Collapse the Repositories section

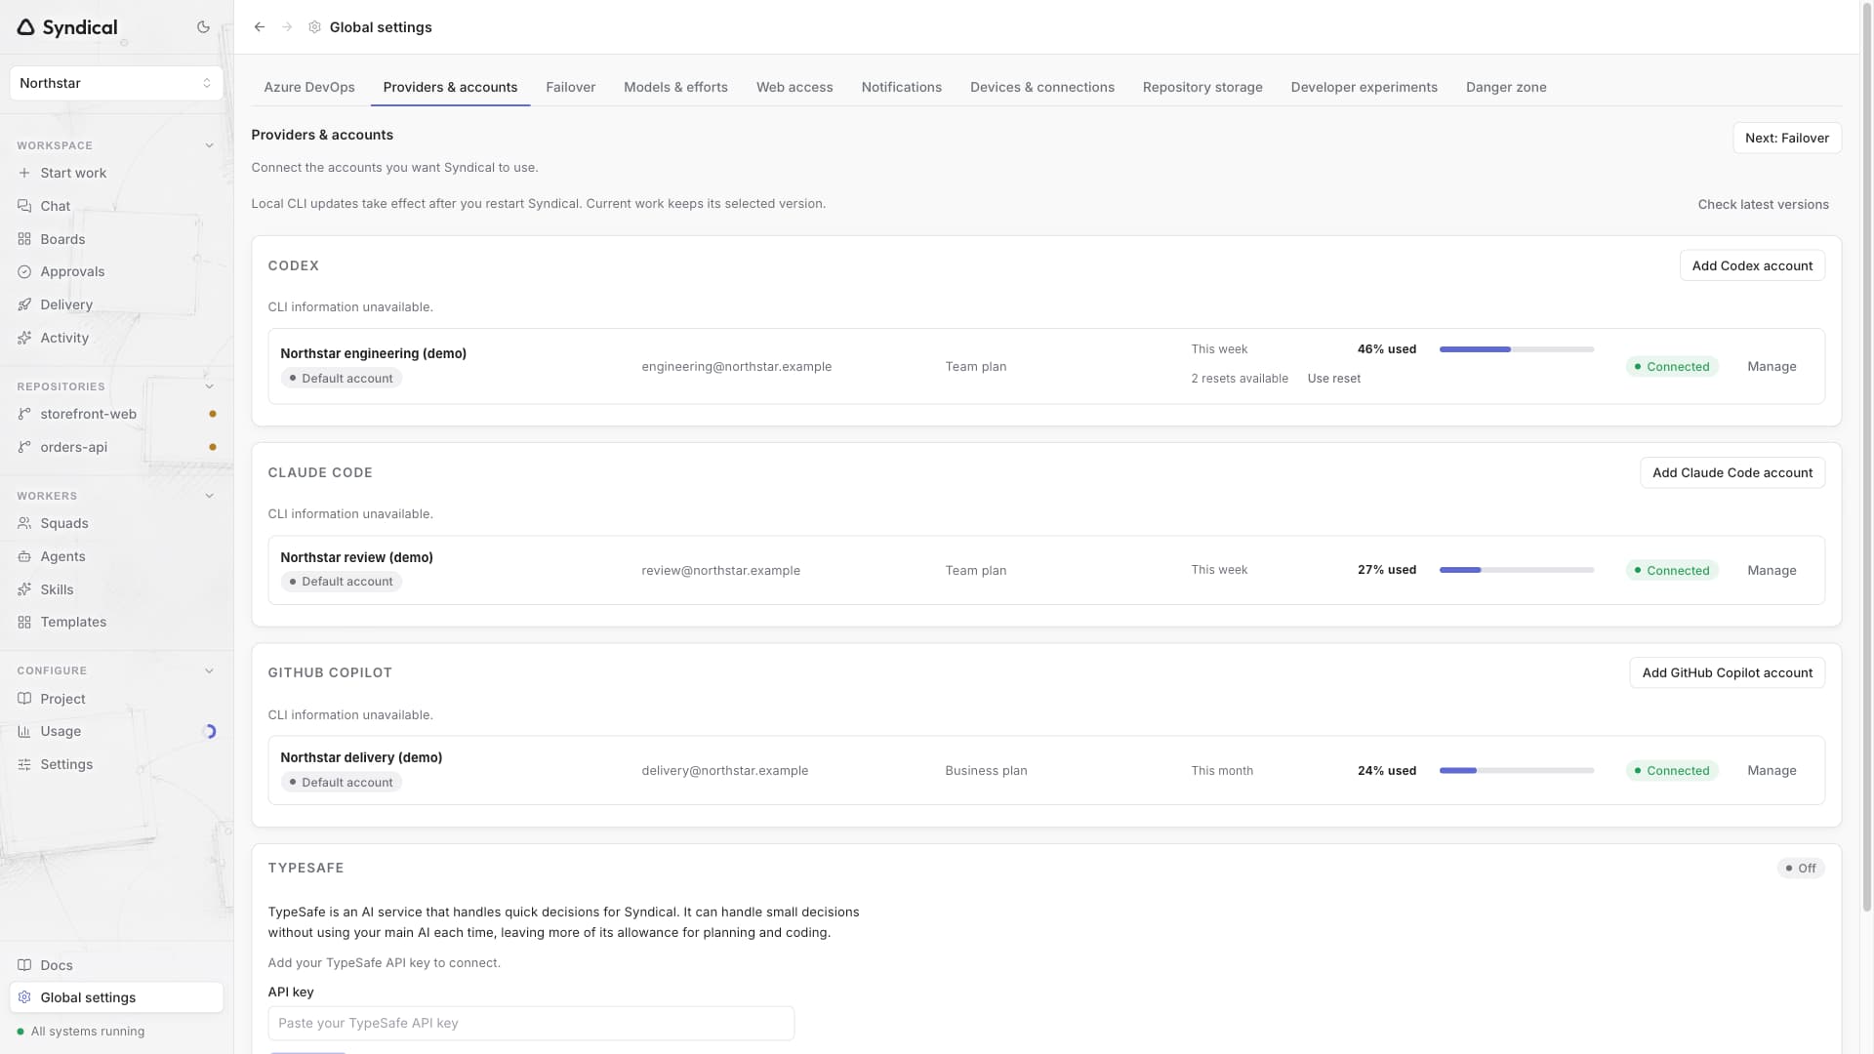click(209, 386)
